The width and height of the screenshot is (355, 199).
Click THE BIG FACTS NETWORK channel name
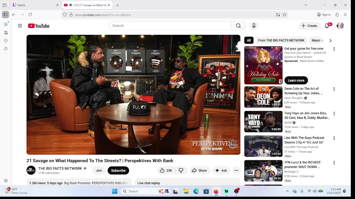pyautogui.click(x=60, y=168)
